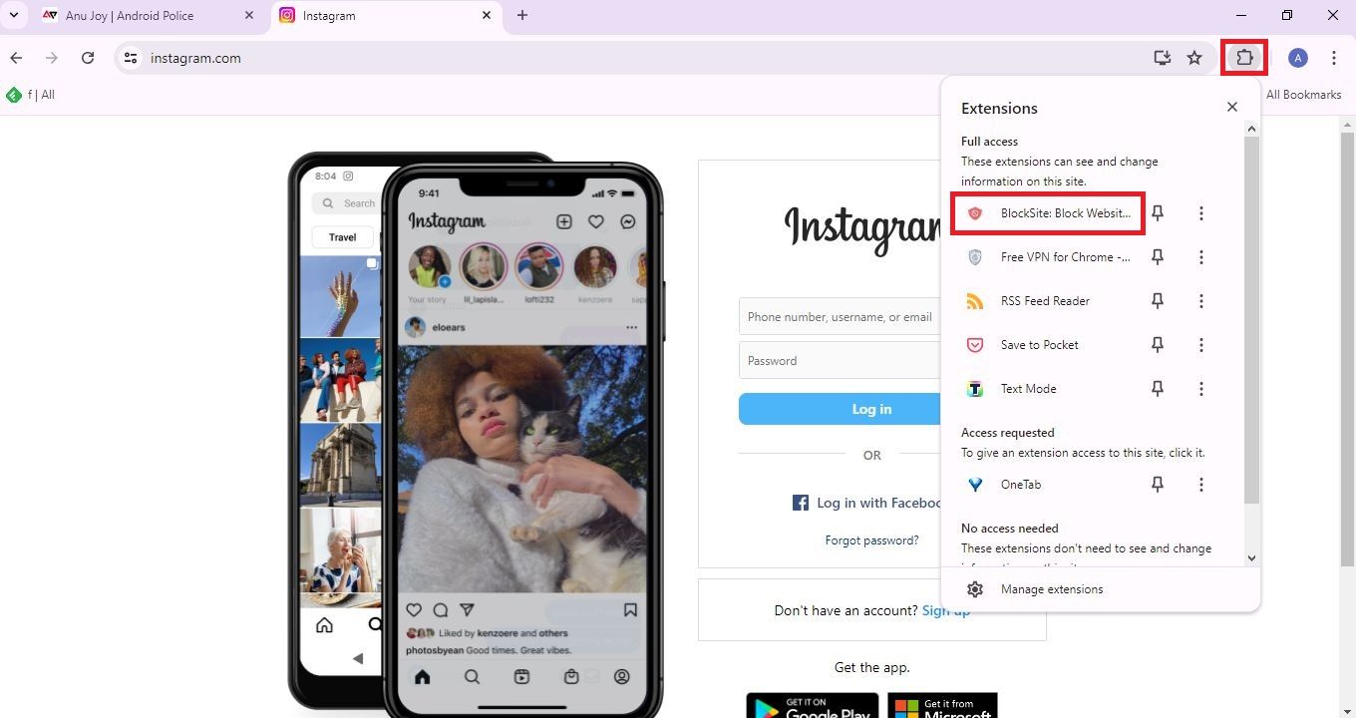Image resolution: width=1356 pixels, height=718 pixels.
Task: Open the RSS Feed Reader extension
Action: (x=1044, y=301)
